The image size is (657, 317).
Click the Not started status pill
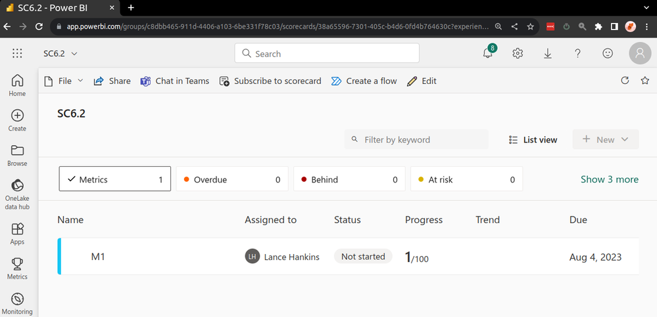click(x=363, y=257)
